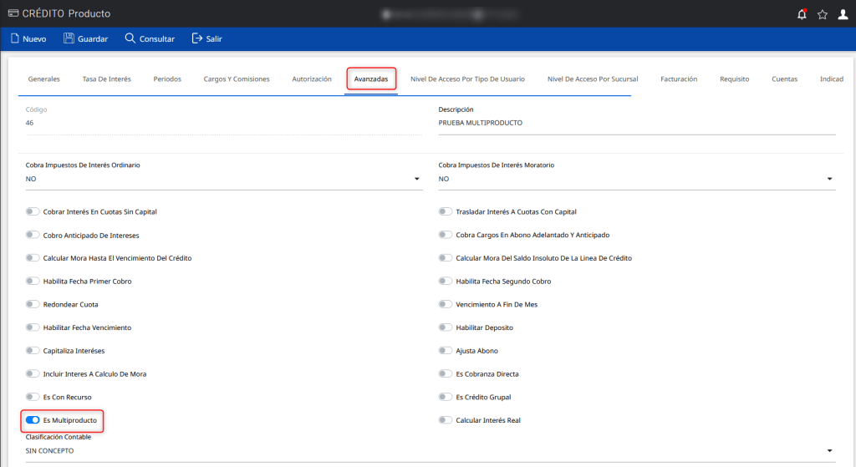This screenshot has width=856, height=467.
Task: Expand the Clasificación Contable dropdown
Action: point(829,451)
